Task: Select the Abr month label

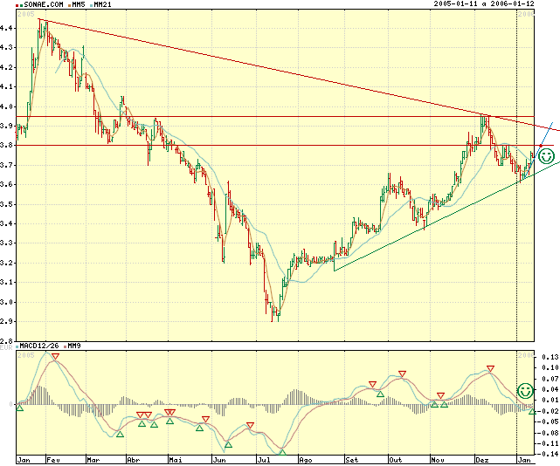Action: [x=134, y=460]
